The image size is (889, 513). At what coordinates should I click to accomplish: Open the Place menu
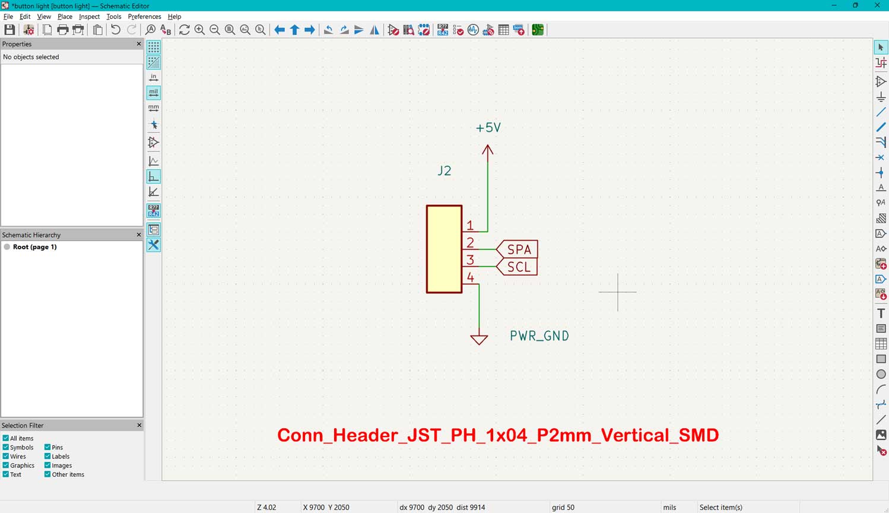[65, 16]
